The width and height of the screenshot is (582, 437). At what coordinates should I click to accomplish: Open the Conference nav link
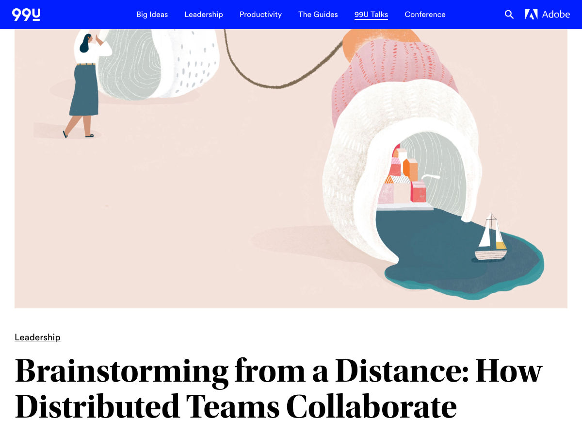425,15
